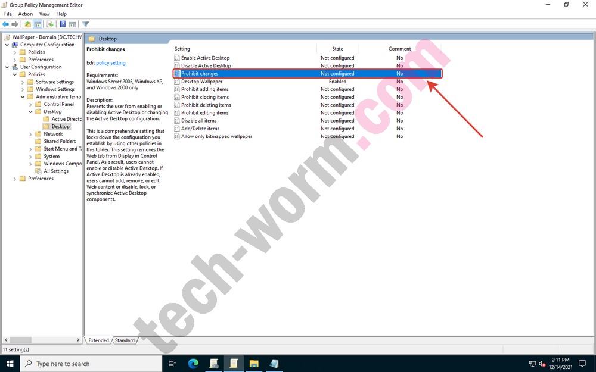Screen dimensions: 596x372
Task: Select All Settings in the tree
Action: point(55,171)
